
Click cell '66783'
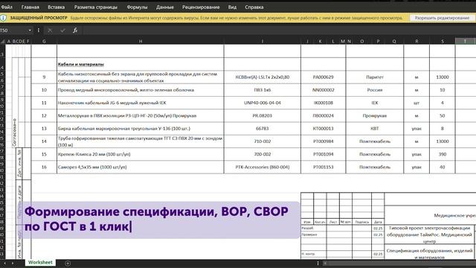[263, 129]
